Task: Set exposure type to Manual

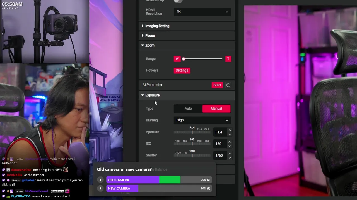Action: pyautogui.click(x=216, y=109)
